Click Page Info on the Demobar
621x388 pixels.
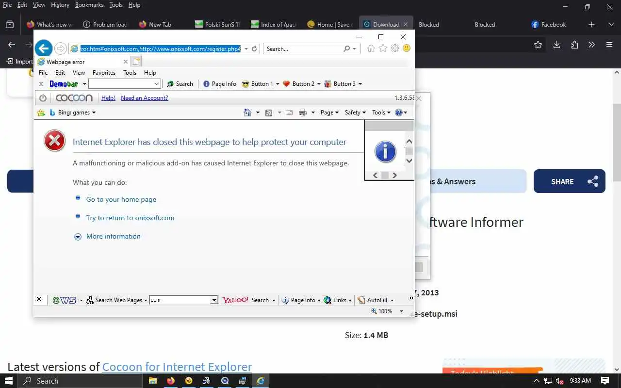point(219,84)
